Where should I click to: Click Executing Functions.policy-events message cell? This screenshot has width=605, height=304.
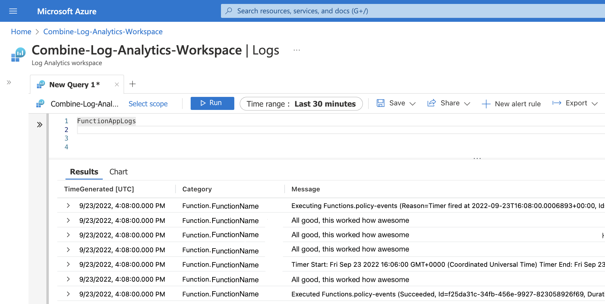click(448, 206)
